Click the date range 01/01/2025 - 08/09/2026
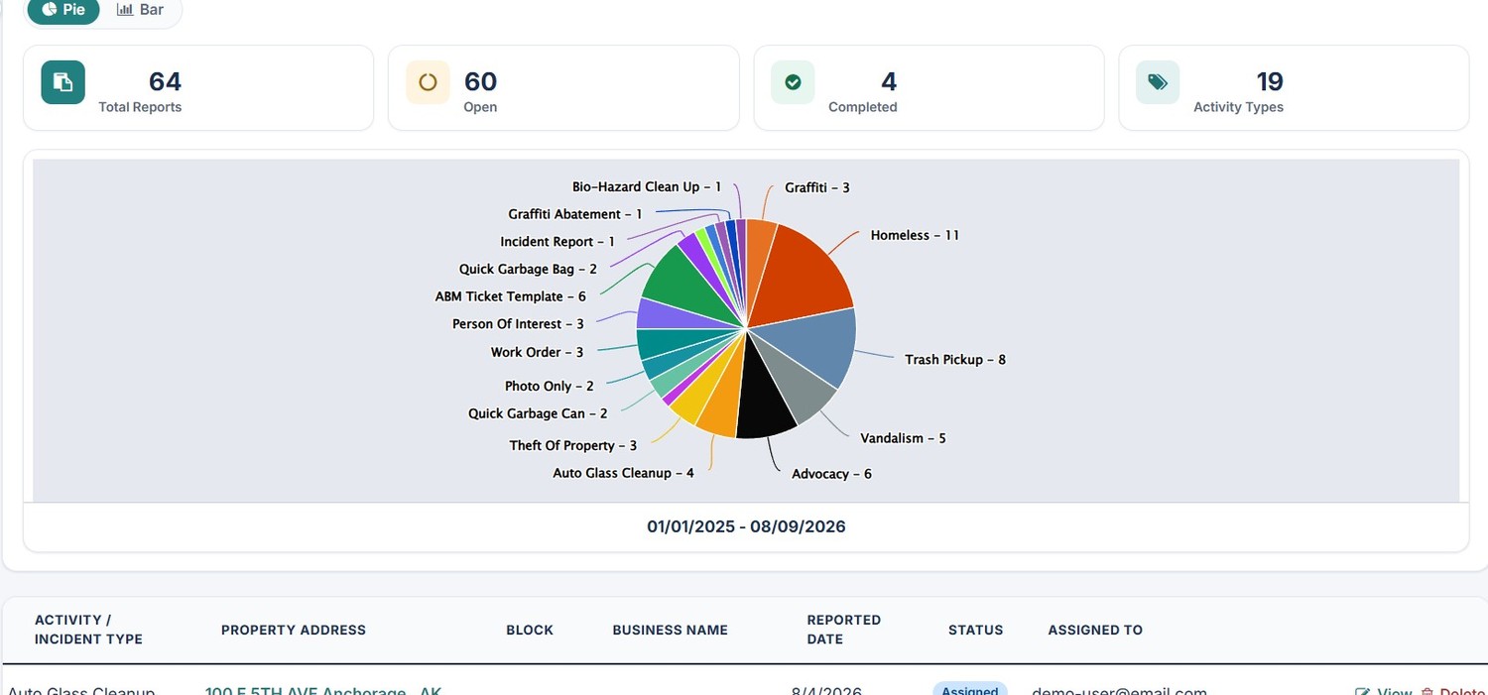The image size is (1488, 695). click(746, 526)
